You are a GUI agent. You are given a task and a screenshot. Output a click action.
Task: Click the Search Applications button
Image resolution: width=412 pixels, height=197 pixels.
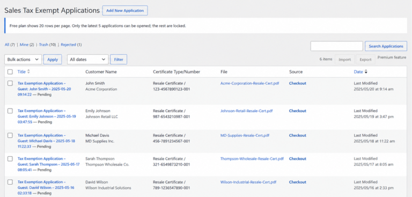click(386, 46)
